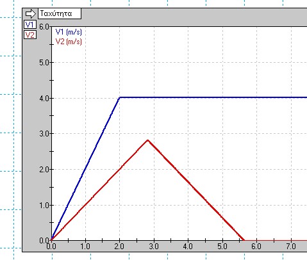The width and height of the screenshot is (307, 260).
Task: Click the 5.0 x-axis label
Action: 222,247
